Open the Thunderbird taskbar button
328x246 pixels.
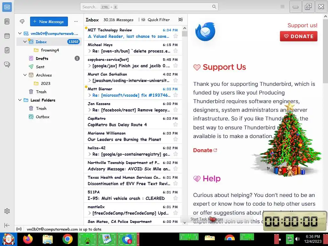127,239
